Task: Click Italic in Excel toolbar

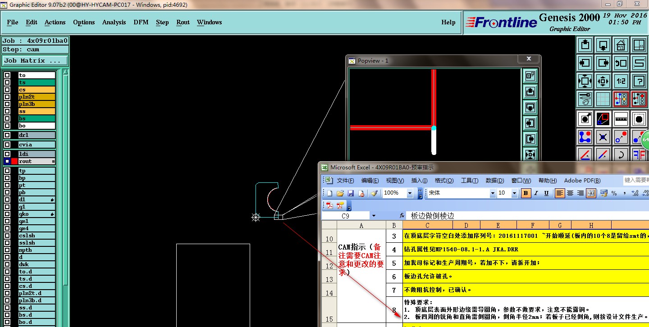Action: (536, 193)
